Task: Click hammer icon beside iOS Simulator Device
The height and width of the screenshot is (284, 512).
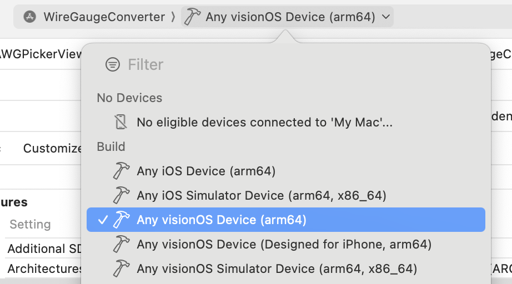Action: (x=121, y=195)
